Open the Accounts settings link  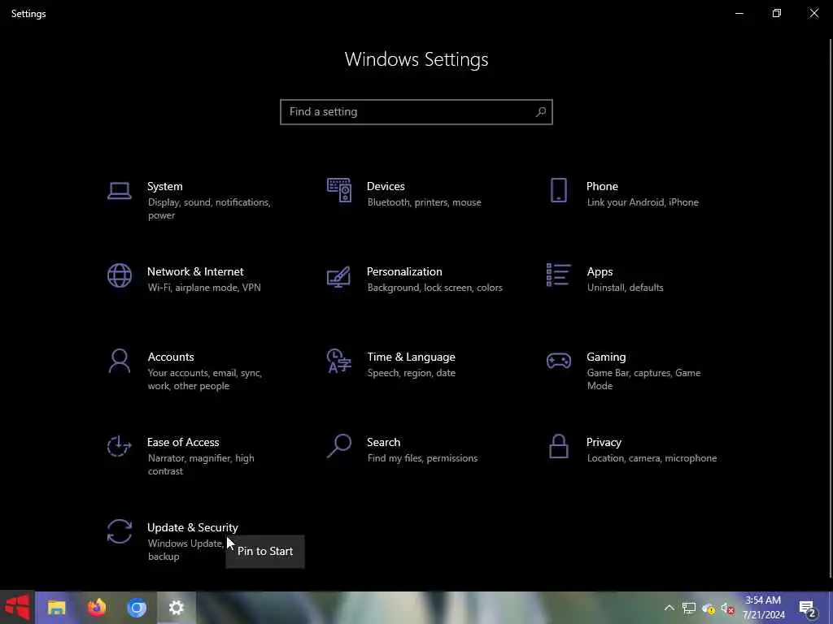(171, 357)
